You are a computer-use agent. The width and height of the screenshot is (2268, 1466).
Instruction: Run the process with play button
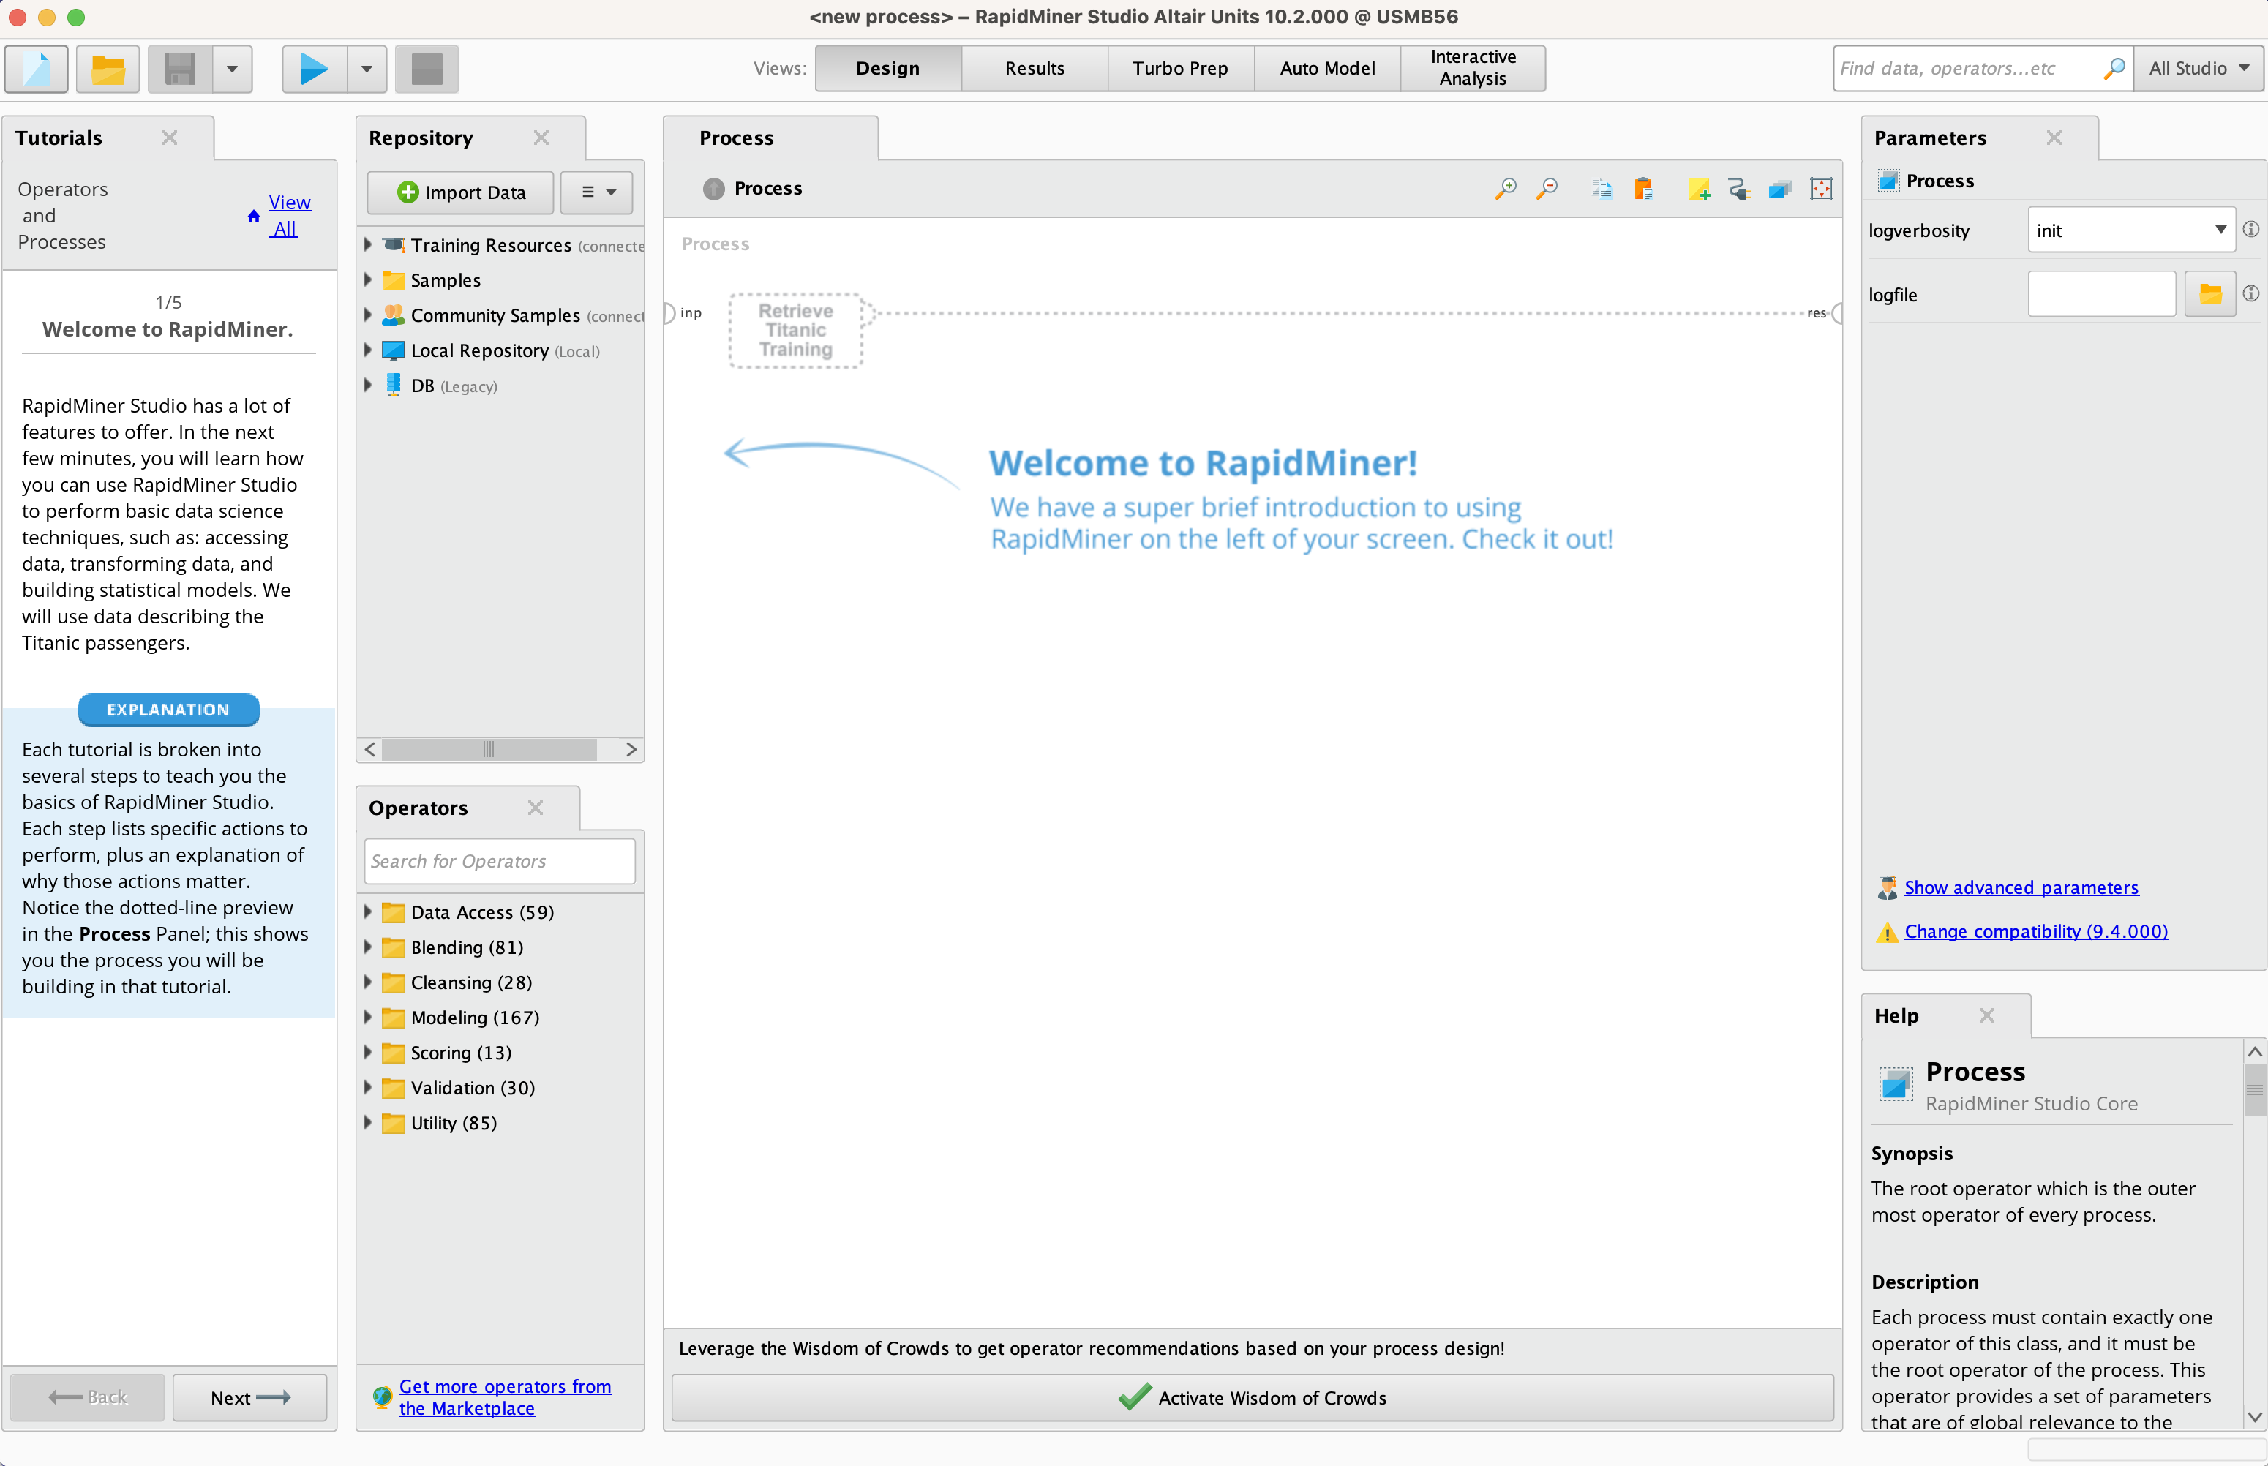[x=314, y=69]
